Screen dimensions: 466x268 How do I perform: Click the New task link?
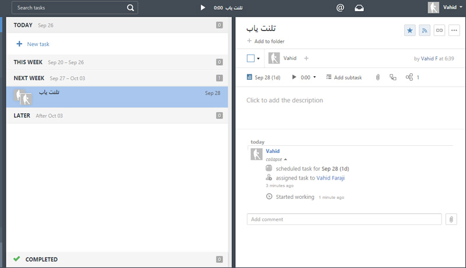(x=38, y=44)
